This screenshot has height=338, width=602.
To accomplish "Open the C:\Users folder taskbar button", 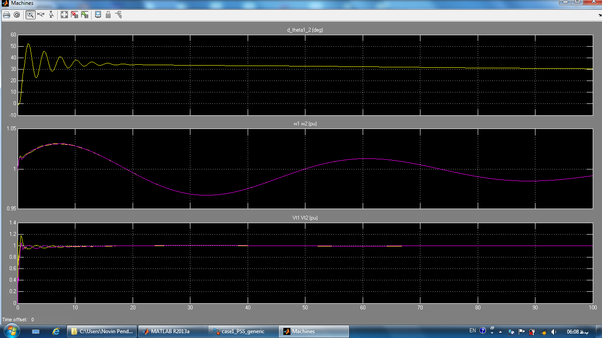I will pos(102,331).
